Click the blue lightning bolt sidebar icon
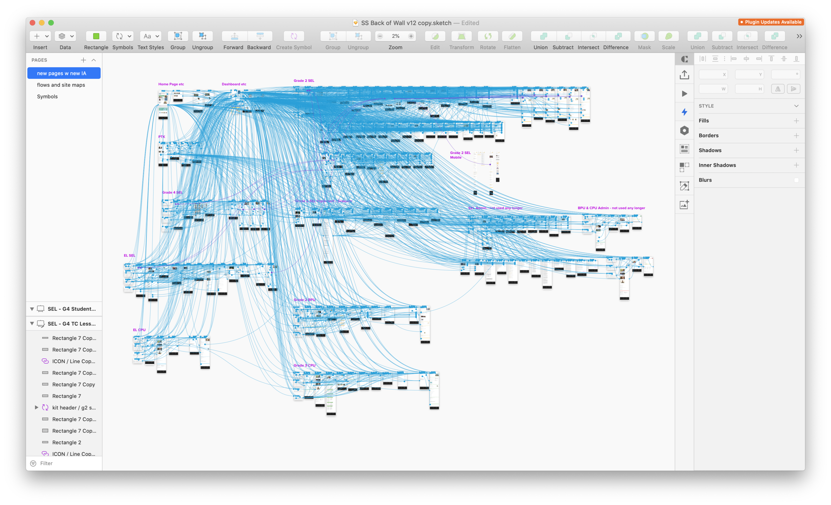The height and width of the screenshot is (505, 831). click(684, 112)
